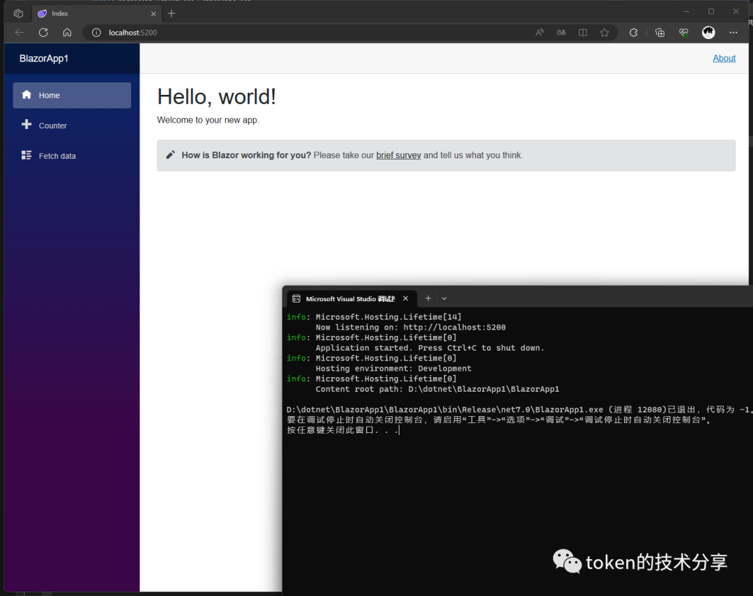Image resolution: width=753 pixels, height=596 pixels.
Task: Open the Collections icon
Action: click(x=660, y=33)
